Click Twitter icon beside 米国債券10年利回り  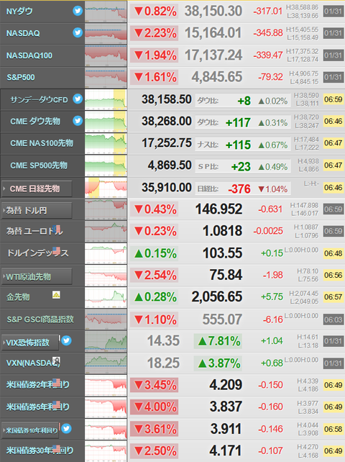66,428
